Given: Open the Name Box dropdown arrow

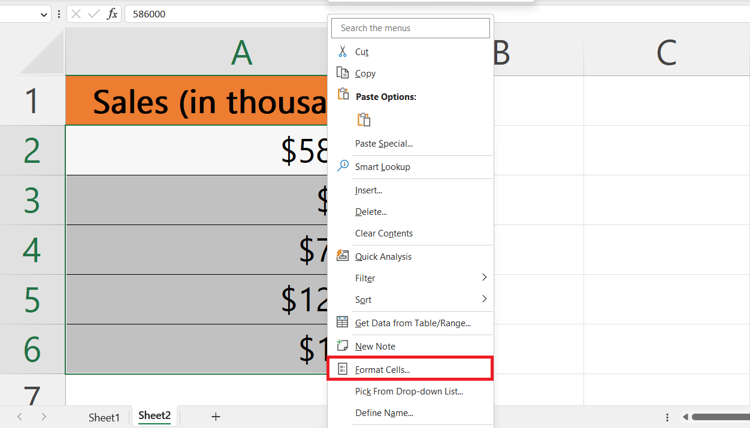Looking at the screenshot, I should pyautogui.click(x=43, y=13).
